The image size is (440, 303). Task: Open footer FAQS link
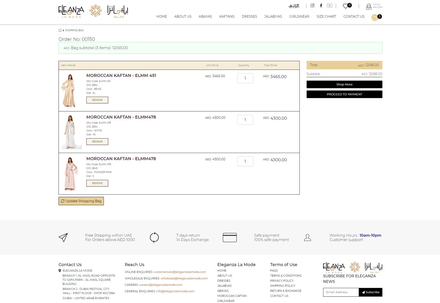pos(274,271)
